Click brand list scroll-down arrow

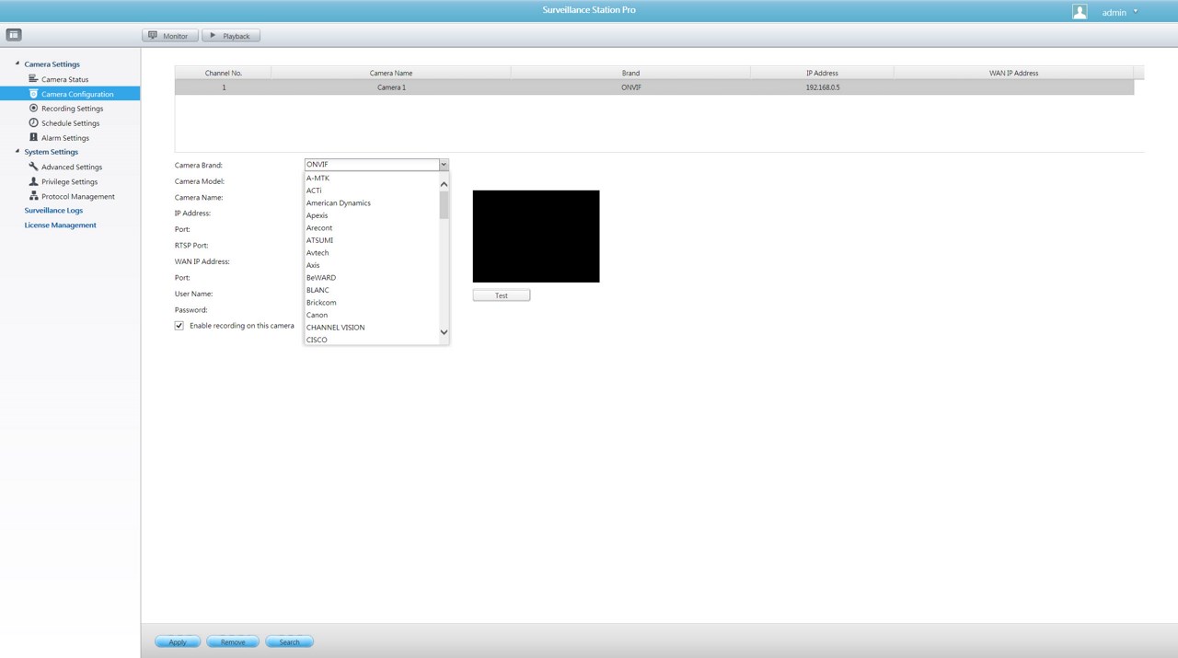click(x=444, y=332)
